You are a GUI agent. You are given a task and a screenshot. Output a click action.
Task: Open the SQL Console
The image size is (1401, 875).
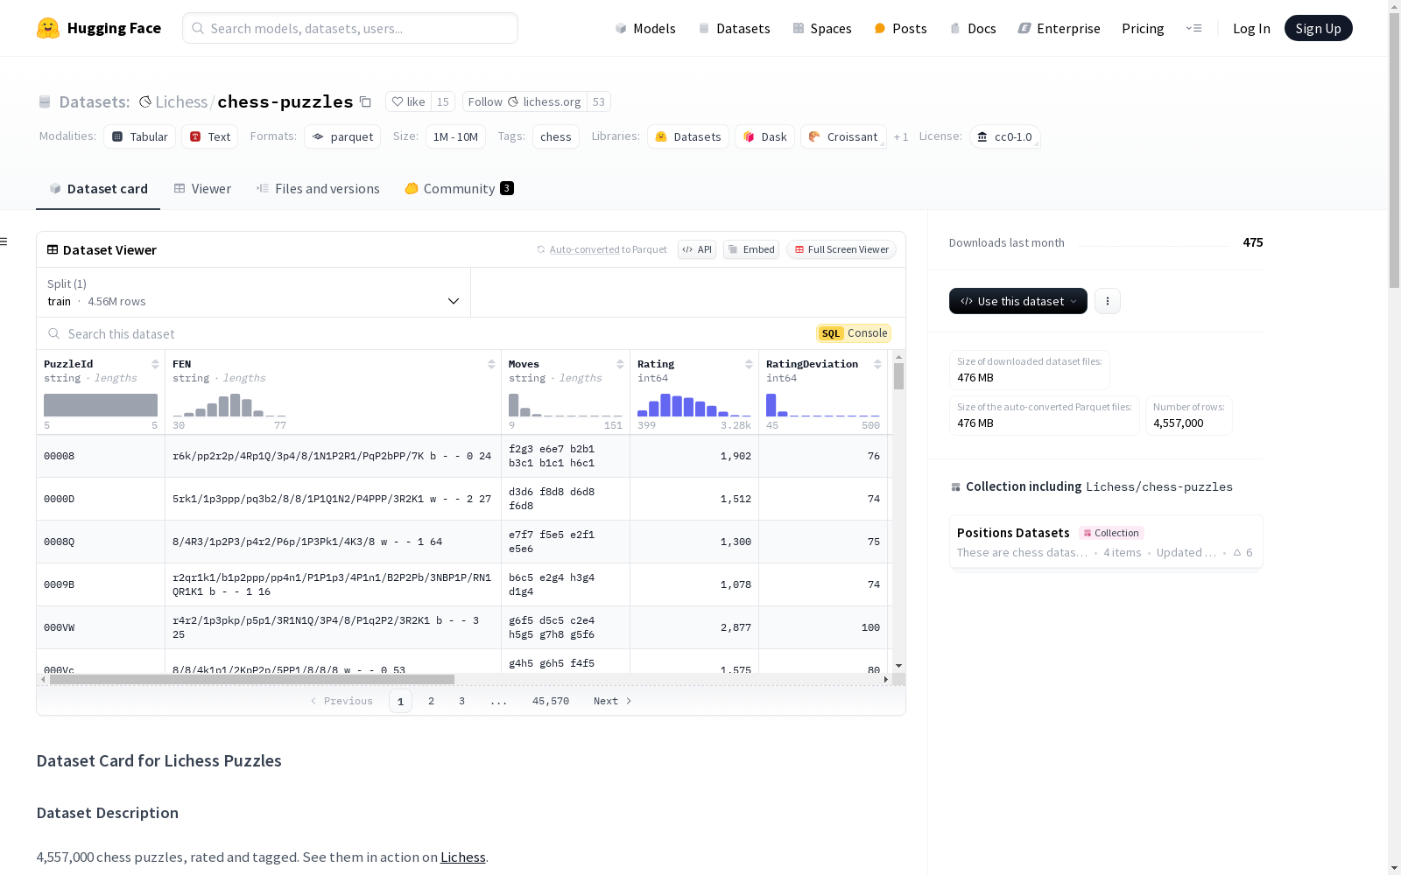pyautogui.click(x=854, y=333)
